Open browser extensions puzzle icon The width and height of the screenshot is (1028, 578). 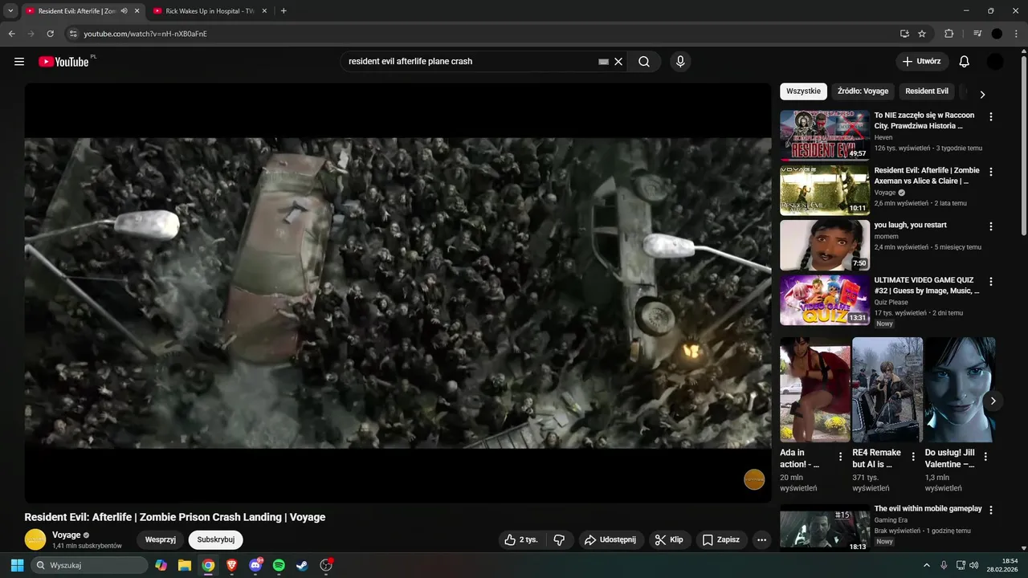(948, 34)
